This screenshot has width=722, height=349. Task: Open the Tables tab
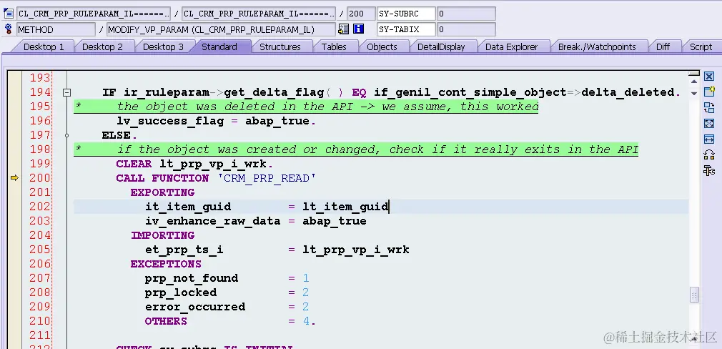click(334, 47)
